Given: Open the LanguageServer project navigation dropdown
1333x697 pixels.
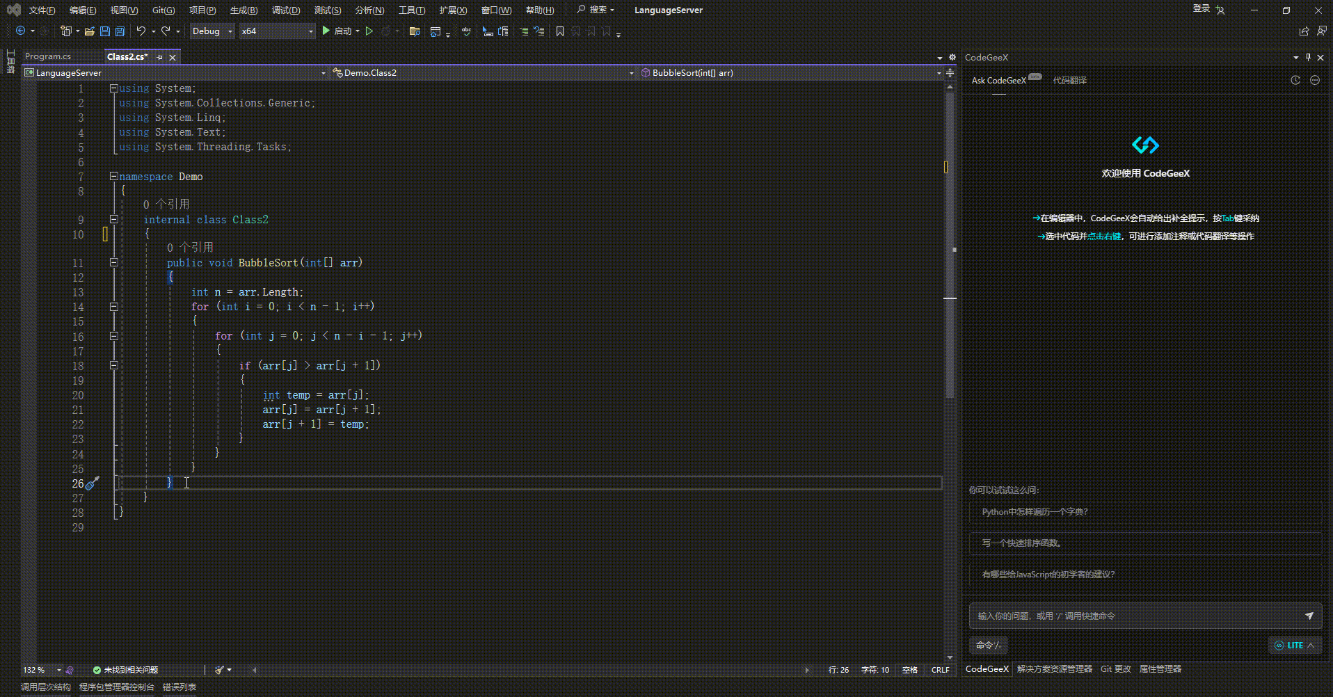Looking at the screenshot, I should (x=175, y=72).
